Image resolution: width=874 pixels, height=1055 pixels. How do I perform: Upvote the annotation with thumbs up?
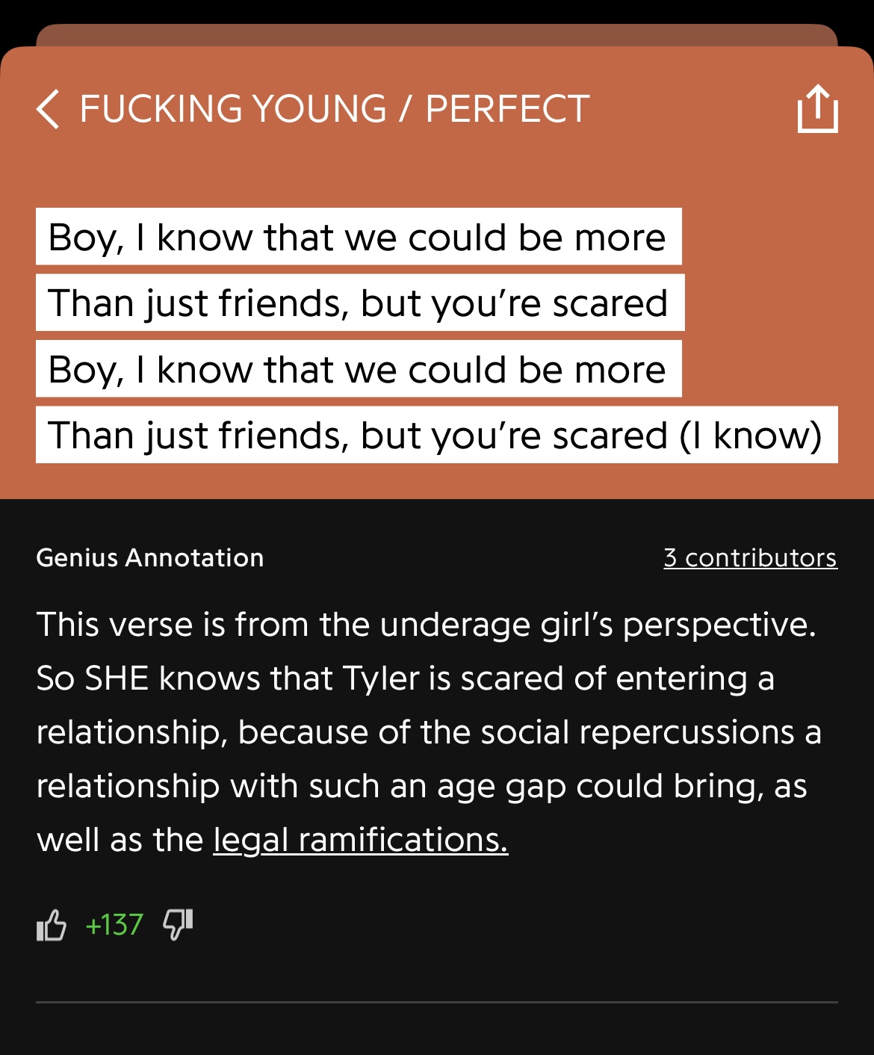(52, 925)
